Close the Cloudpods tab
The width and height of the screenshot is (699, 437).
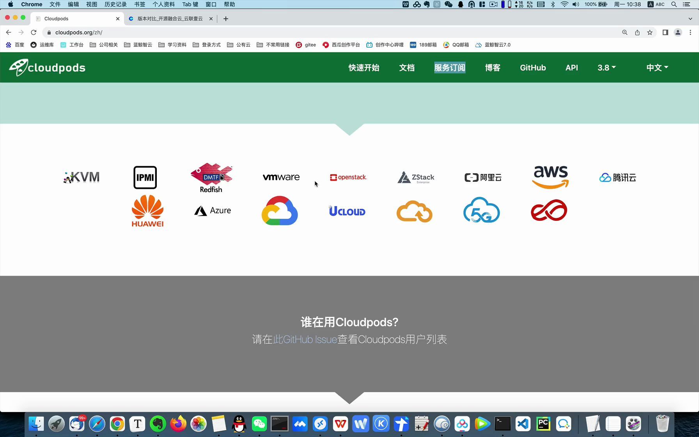[118, 19]
